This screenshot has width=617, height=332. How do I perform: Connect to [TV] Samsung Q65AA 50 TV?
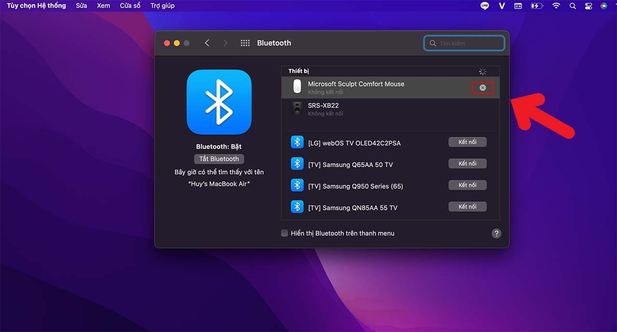coord(467,163)
